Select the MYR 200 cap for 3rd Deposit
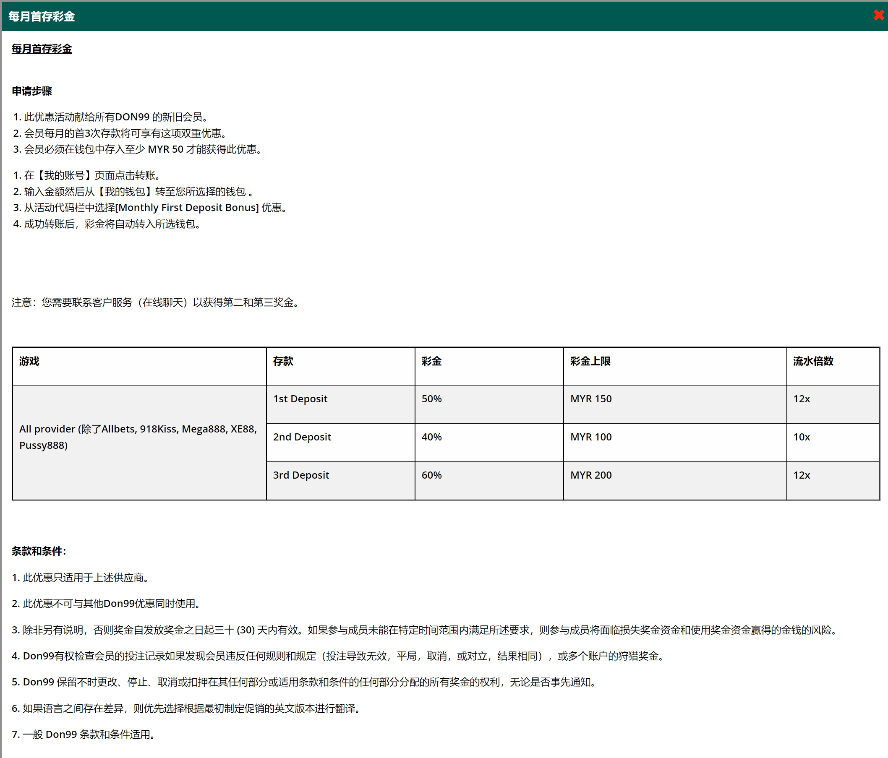The width and height of the screenshot is (888, 758). point(590,475)
